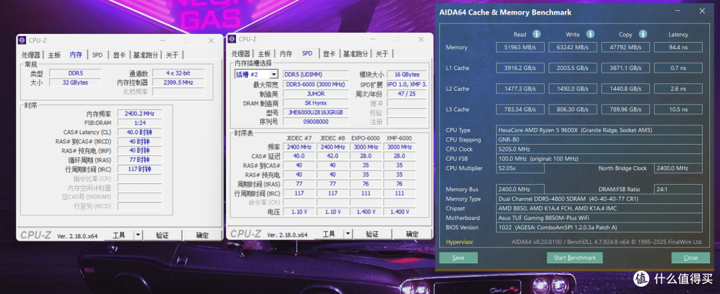This screenshot has width=720, height=294.
Task: Expand the 插槽 #2 memory slot dropdown
Action: click(x=274, y=75)
